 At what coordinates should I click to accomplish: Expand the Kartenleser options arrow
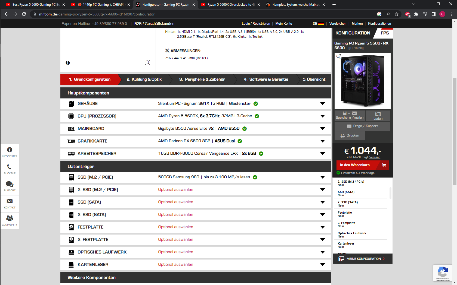tap(323, 265)
